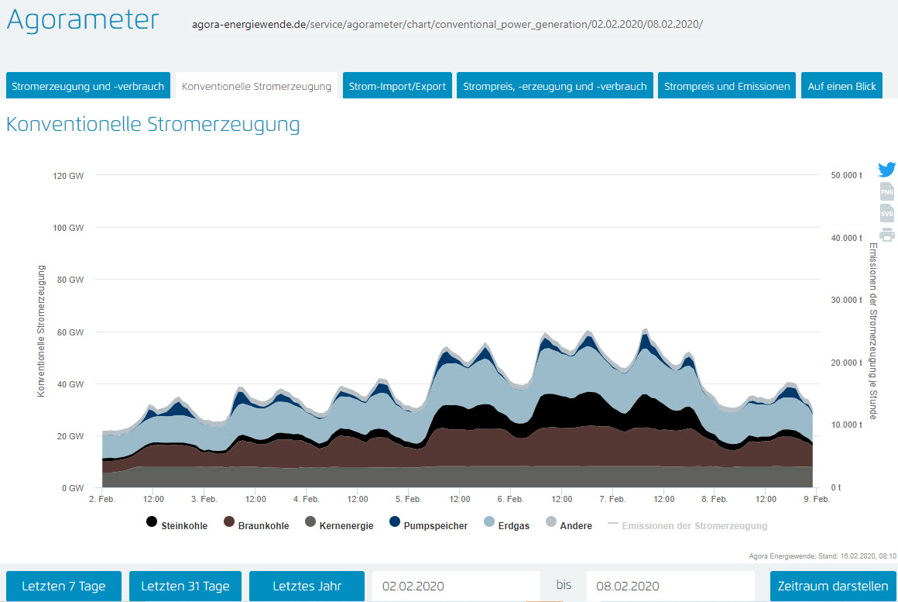Image resolution: width=898 pixels, height=602 pixels.
Task: Toggle Steinkohle series in legend
Action: (177, 525)
